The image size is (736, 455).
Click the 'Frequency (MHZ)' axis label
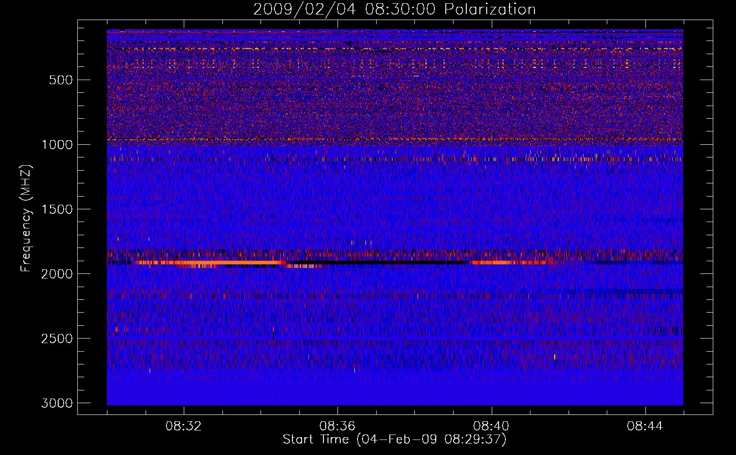[26, 218]
